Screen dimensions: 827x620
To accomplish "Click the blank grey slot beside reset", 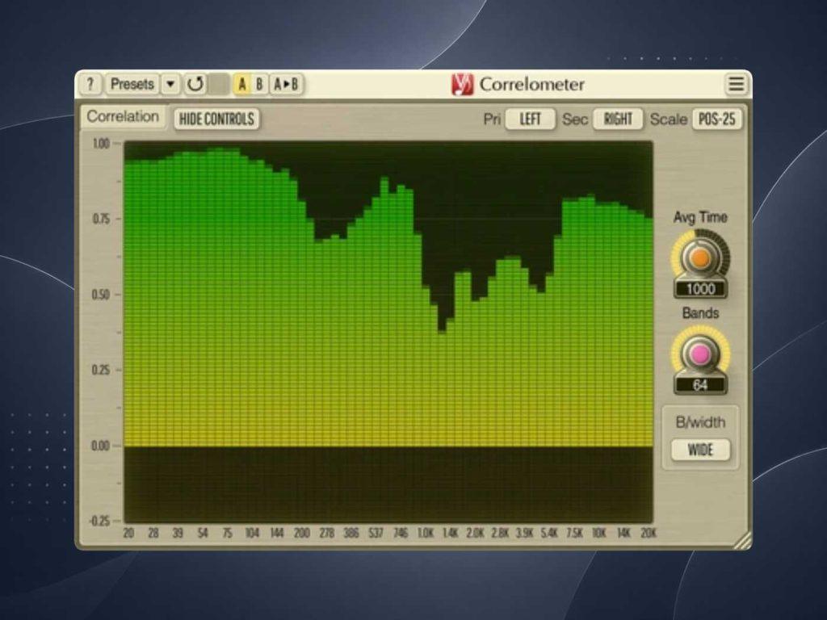I will coord(219,84).
